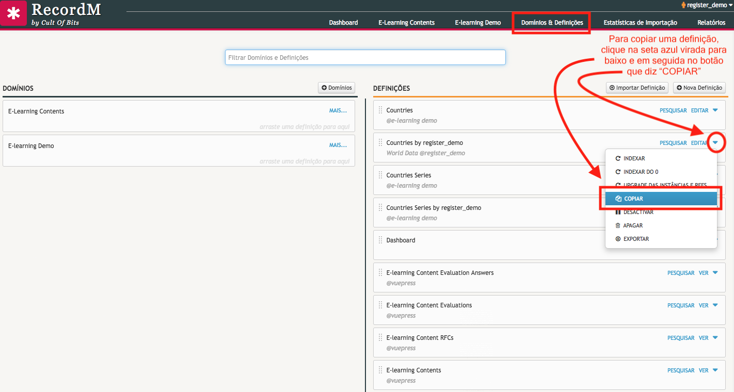Open the Estatísticas de Importação tab
The height and width of the screenshot is (392, 734).
[x=640, y=23]
